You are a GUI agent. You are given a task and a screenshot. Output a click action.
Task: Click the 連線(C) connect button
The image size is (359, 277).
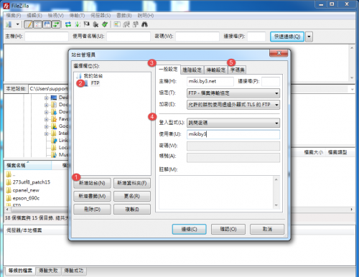189,229
